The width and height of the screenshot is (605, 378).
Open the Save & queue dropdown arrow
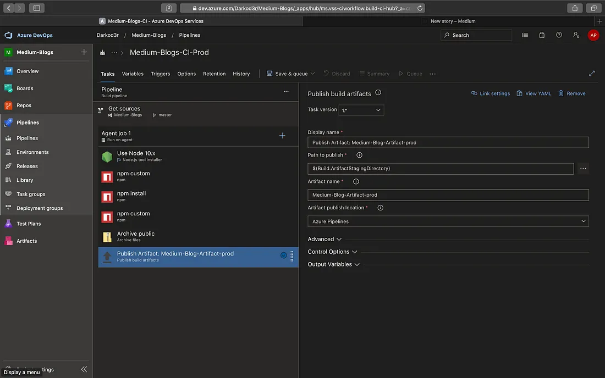point(312,74)
